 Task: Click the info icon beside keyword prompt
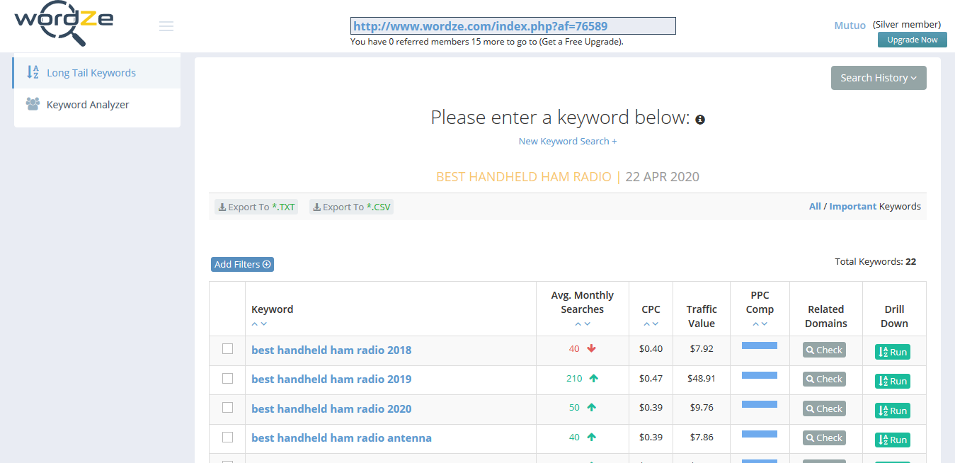(x=700, y=120)
